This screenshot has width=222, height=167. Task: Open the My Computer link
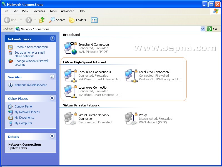(23, 123)
